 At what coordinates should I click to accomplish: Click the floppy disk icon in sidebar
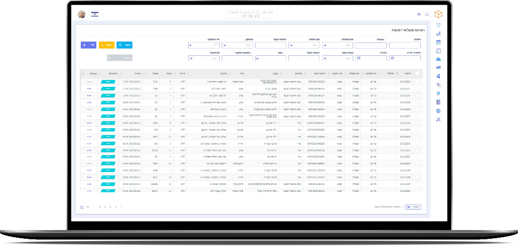(x=438, y=51)
